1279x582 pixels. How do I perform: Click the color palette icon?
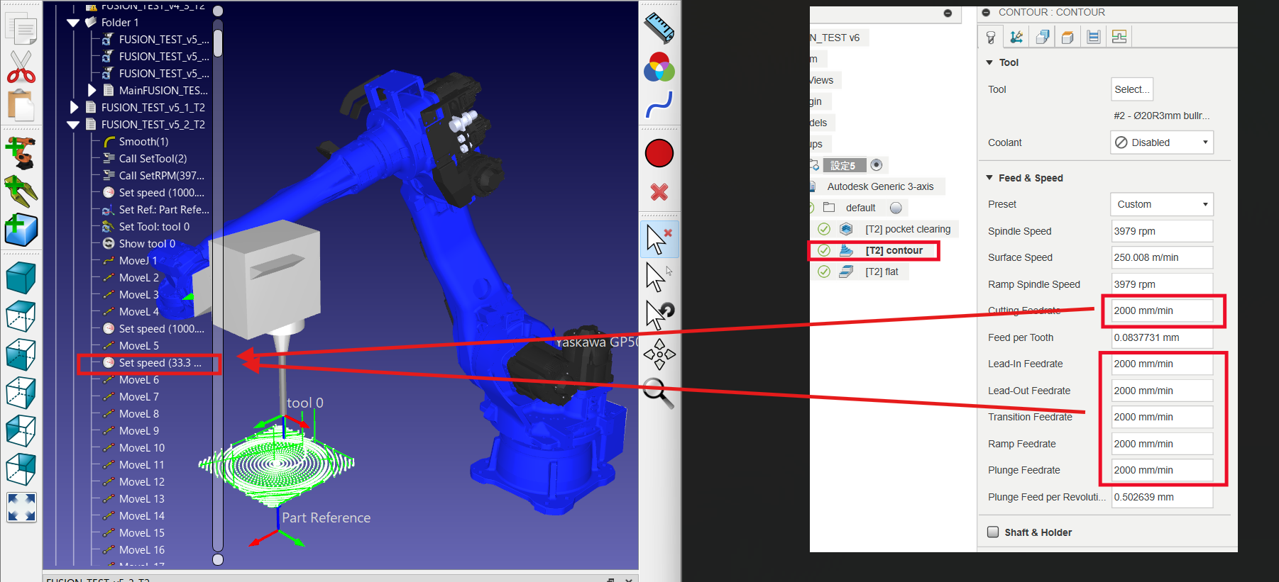click(659, 69)
